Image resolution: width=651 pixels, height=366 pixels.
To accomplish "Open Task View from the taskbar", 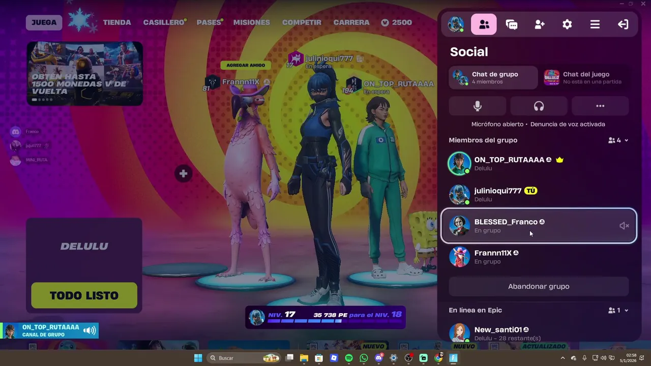I will point(290,358).
